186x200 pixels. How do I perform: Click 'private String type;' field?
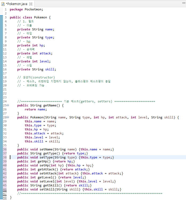(x=36, y=37)
